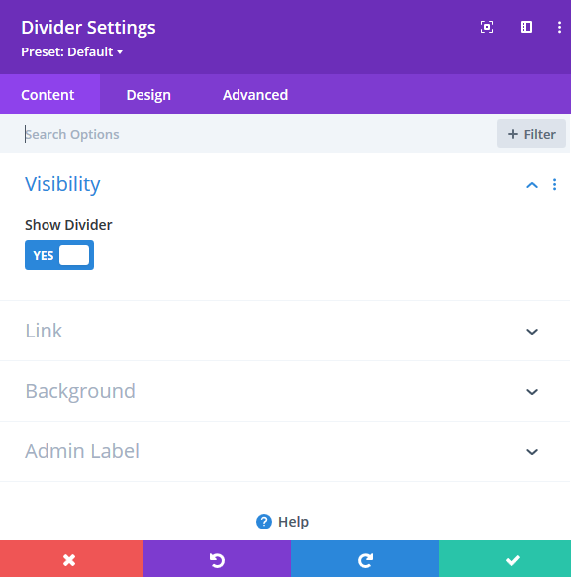Open Visibility section three-dot menu
The image size is (571, 577).
pos(554,184)
